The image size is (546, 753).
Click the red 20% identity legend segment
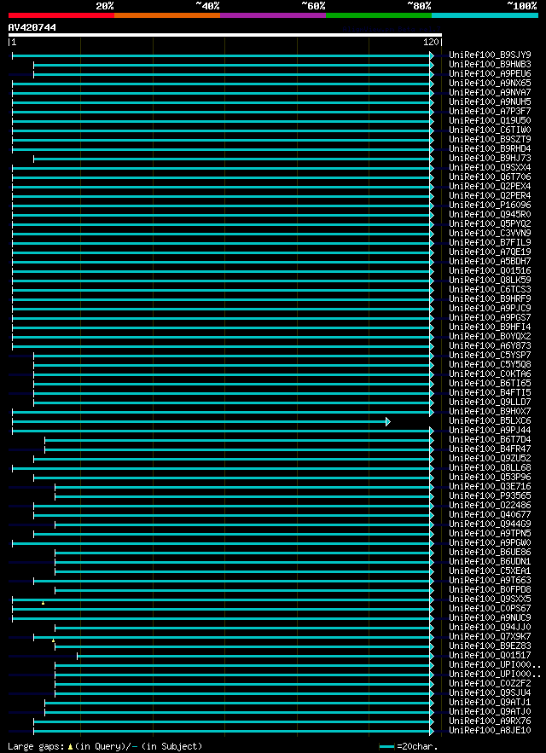(x=61, y=15)
